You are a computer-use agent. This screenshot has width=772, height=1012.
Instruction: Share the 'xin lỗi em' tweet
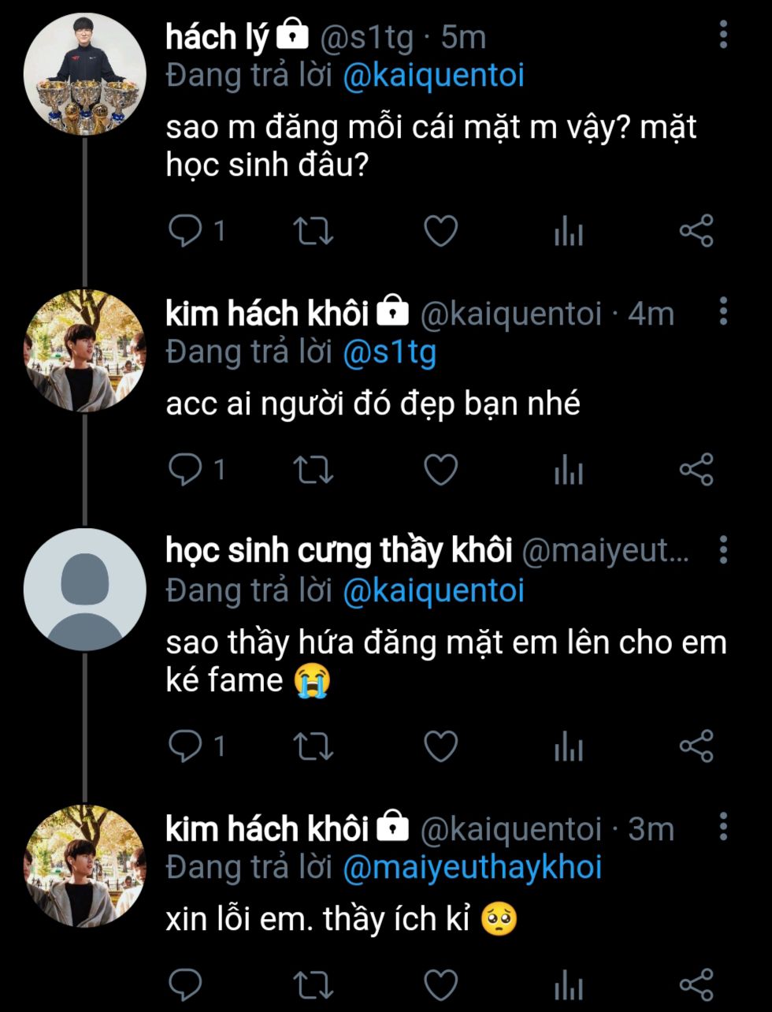(x=696, y=984)
